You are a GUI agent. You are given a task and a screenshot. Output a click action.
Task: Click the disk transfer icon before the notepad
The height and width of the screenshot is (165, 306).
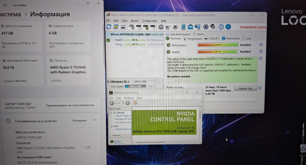[x=175, y=27]
